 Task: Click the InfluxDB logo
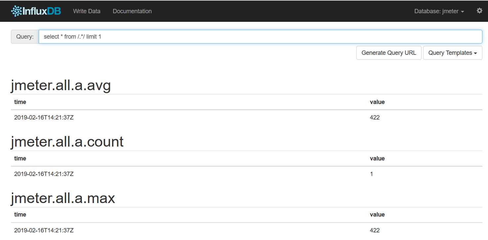[x=36, y=11]
